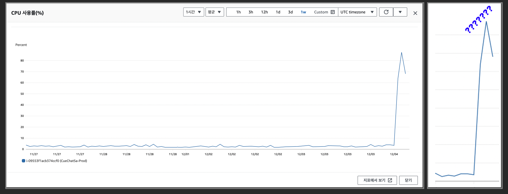Click the refresh graph icon
Image resolution: width=508 pixels, height=194 pixels.
(386, 12)
